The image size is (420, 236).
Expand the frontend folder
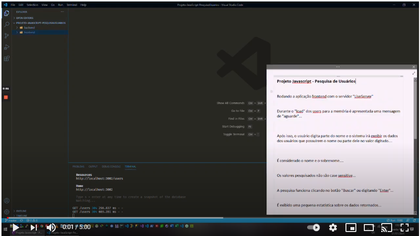[x=40, y=32]
